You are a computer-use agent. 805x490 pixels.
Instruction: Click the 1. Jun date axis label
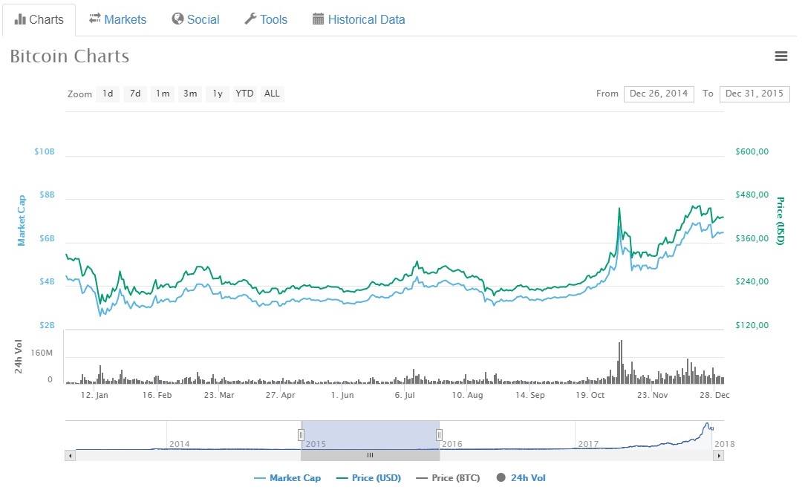click(x=342, y=395)
